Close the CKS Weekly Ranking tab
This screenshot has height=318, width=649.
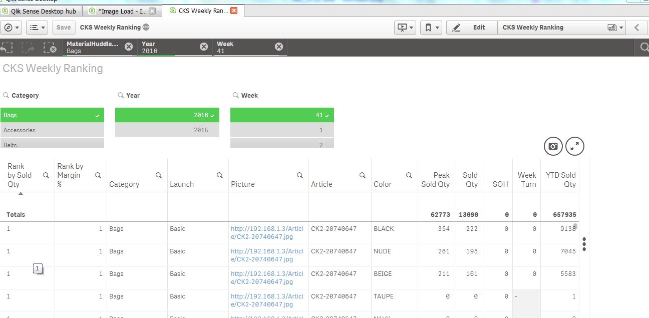coord(234,11)
